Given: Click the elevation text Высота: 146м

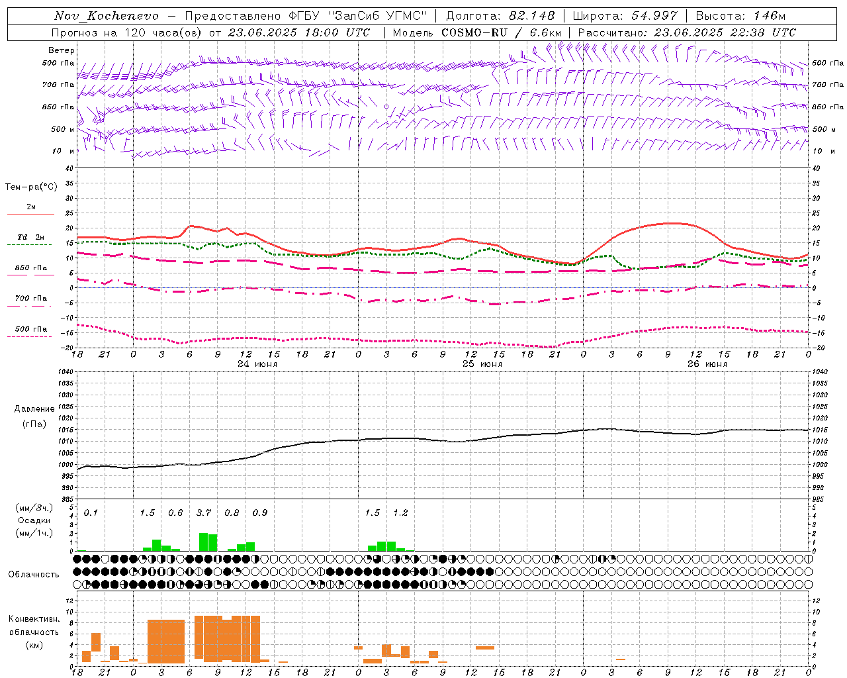Looking at the screenshot, I should pyautogui.click(x=740, y=16).
